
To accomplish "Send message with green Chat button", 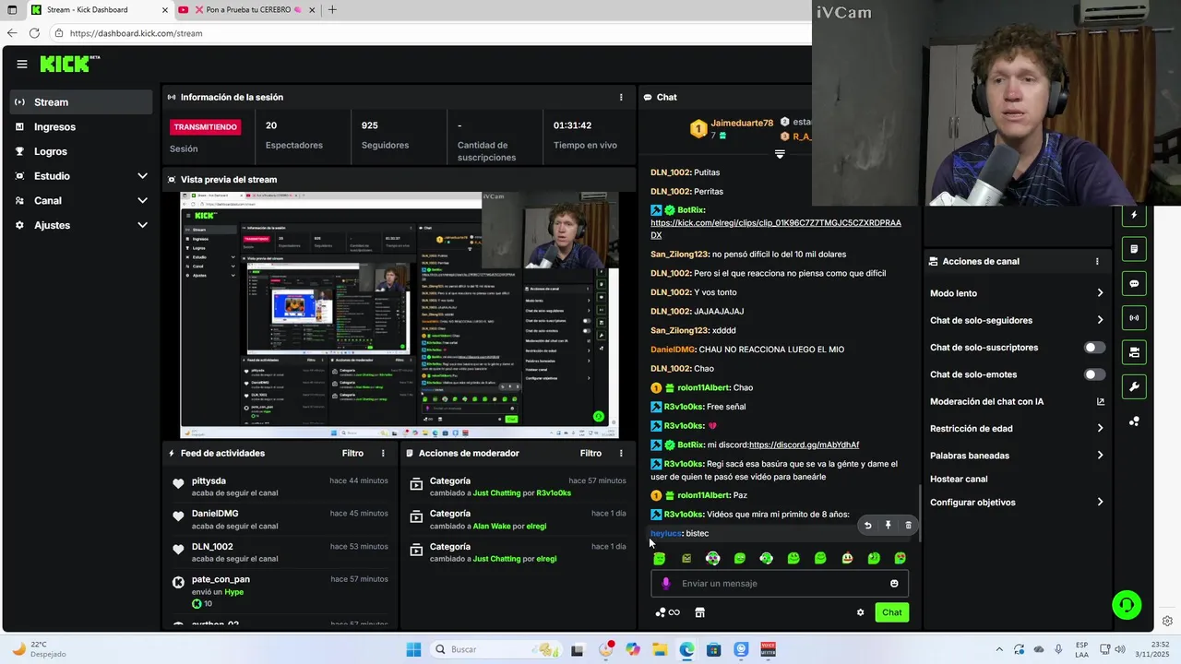I will pos(891,612).
